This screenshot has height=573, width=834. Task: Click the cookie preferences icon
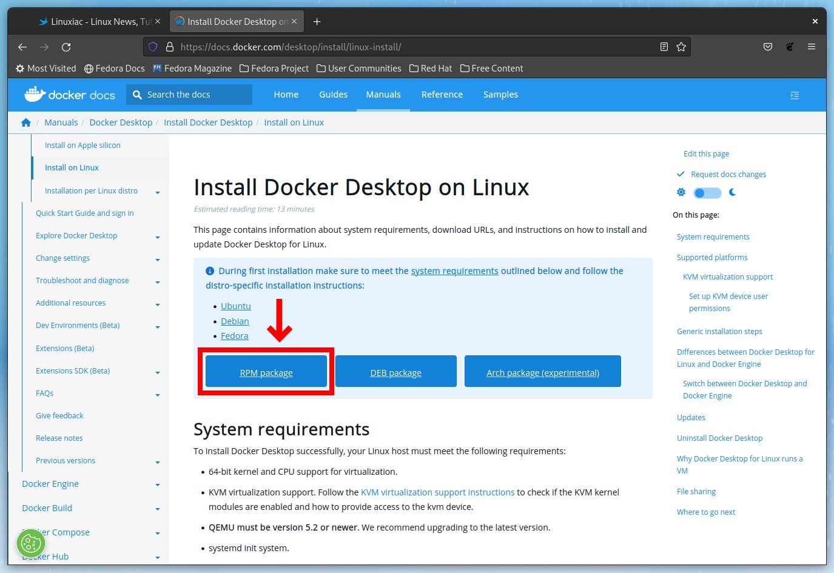click(x=31, y=543)
